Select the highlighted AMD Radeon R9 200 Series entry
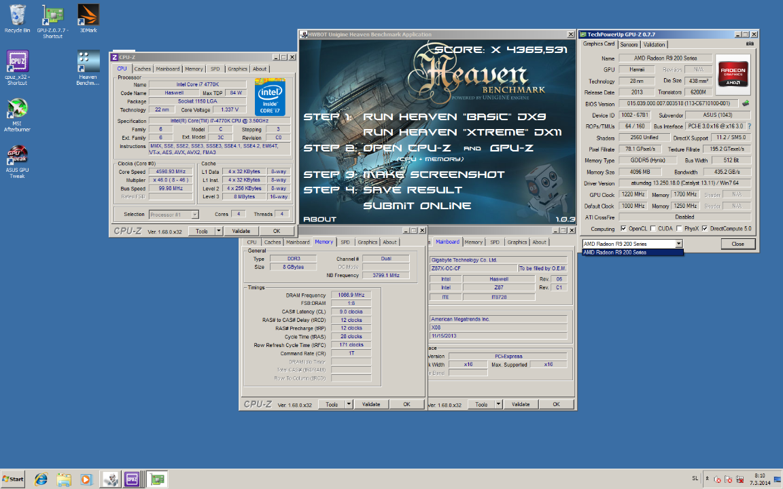 [633, 253]
